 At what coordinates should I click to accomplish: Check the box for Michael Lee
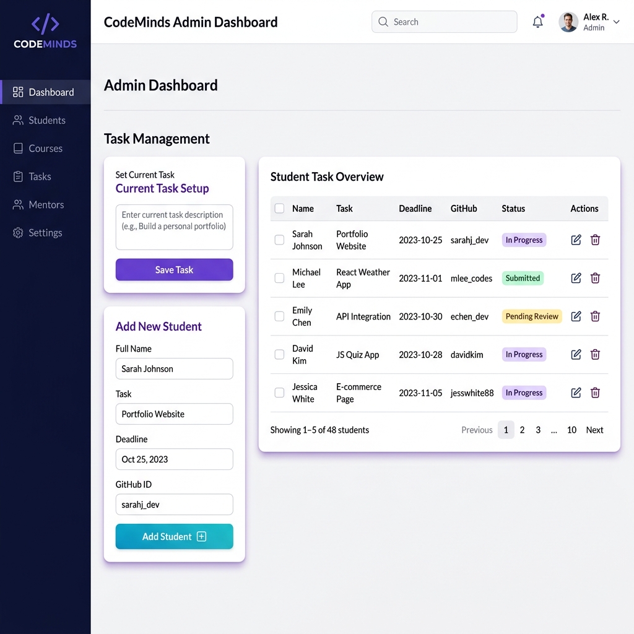(x=279, y=278)
